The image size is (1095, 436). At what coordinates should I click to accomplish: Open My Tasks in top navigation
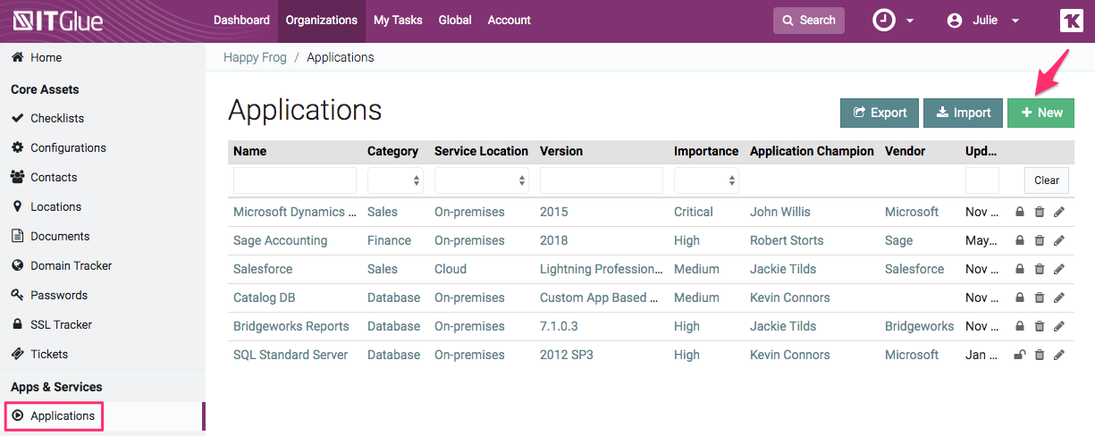pos(398,21)
